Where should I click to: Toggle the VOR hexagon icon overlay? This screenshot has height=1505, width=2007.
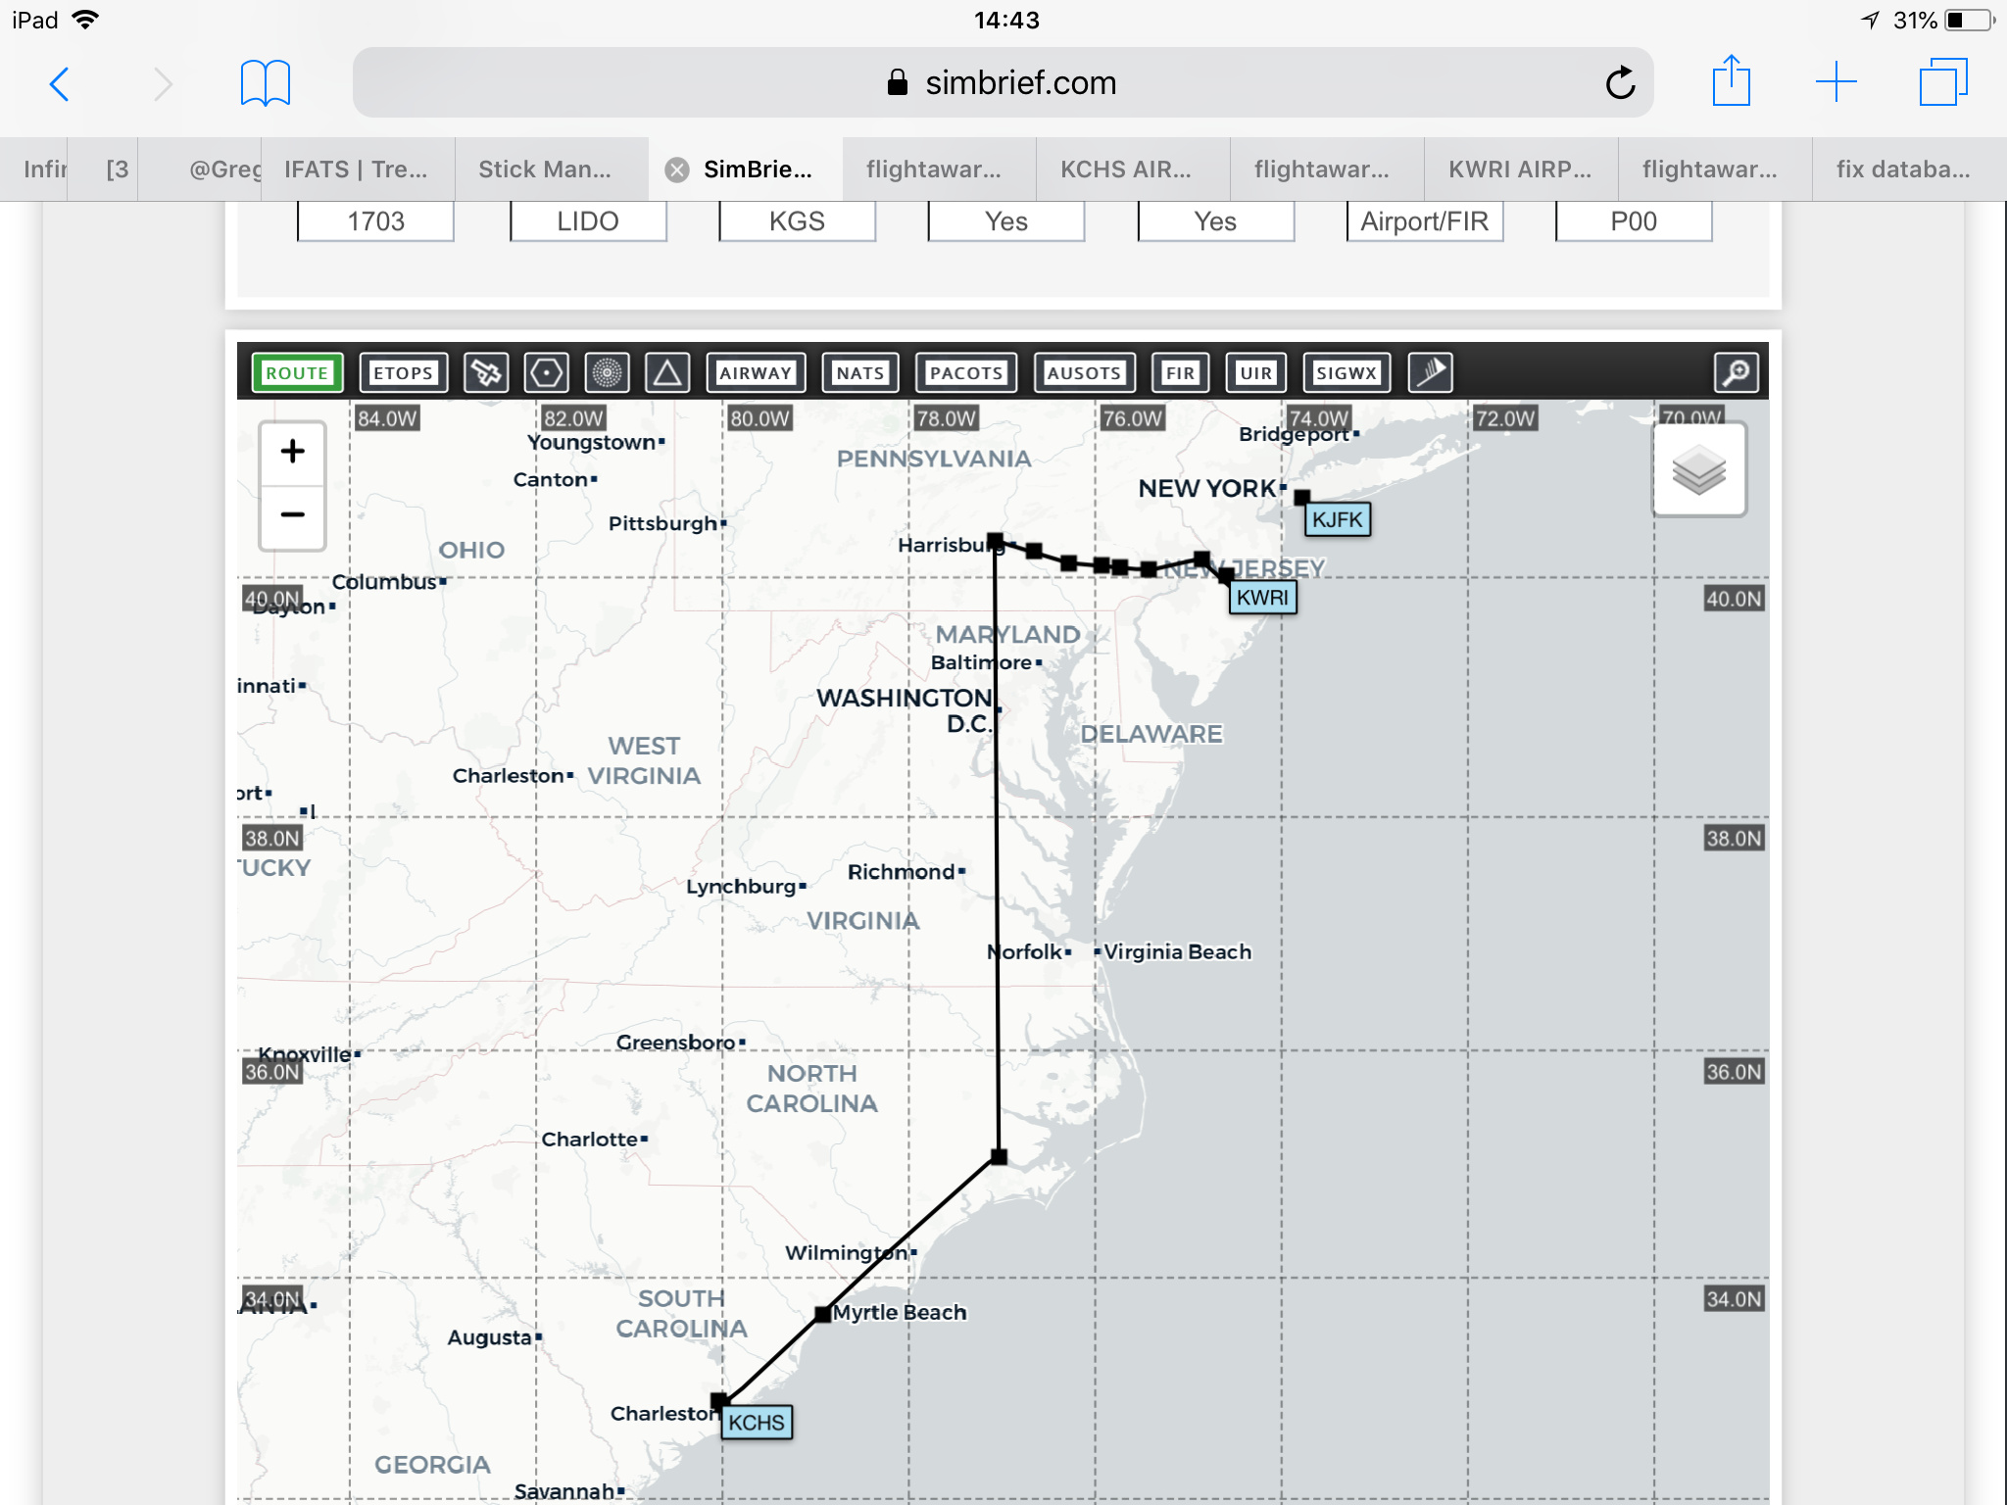tap(546, 373)
